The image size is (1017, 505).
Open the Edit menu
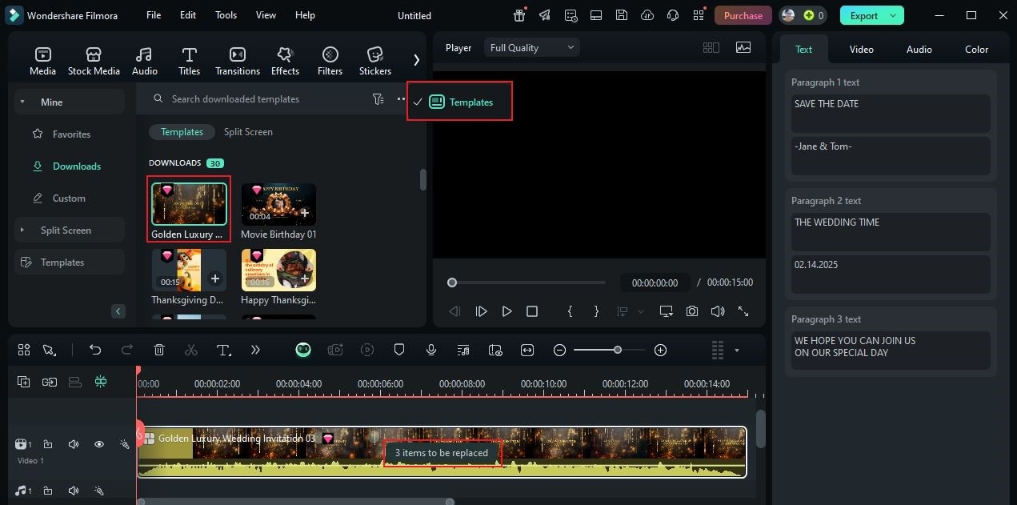(x=188, y=15)
